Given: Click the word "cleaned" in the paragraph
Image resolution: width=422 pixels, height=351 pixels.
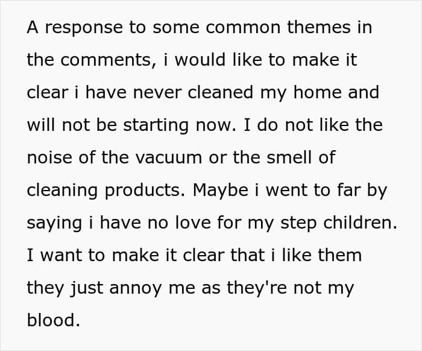Looking at the screenshot, I should pyautogui.click(x=221, y=92).
